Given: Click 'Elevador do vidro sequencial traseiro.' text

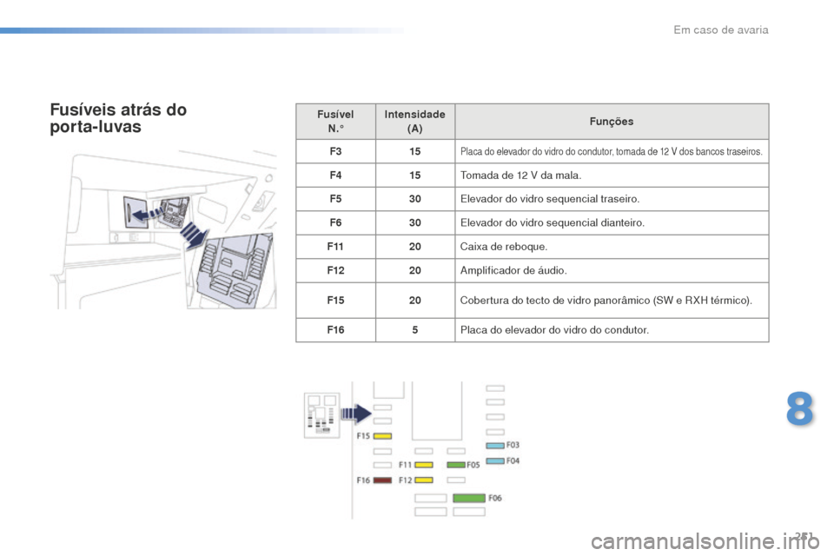Looking at the screenshot, I should (x=550, y=199).
